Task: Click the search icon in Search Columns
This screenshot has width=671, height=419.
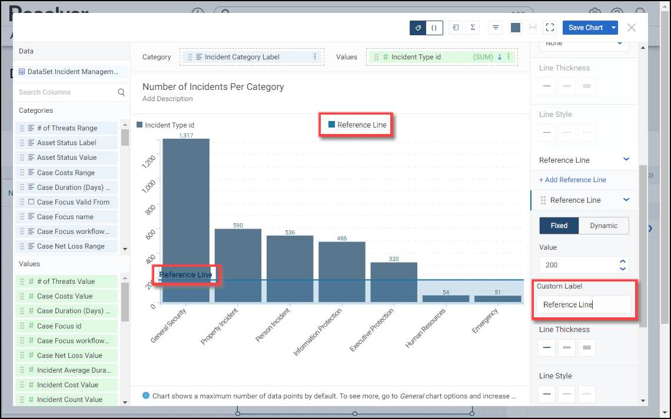Action: [x=121, y=92]
